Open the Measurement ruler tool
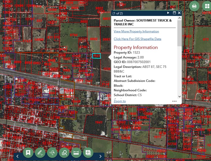 pos(76,153)
